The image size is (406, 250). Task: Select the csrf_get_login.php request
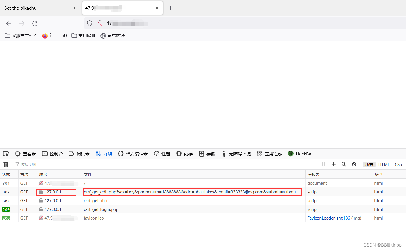click(203, 209)
